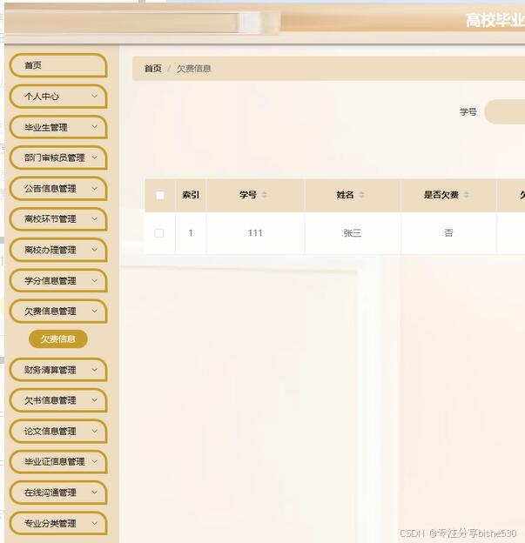Open the 财务清算管理 label

coord(50,370)
